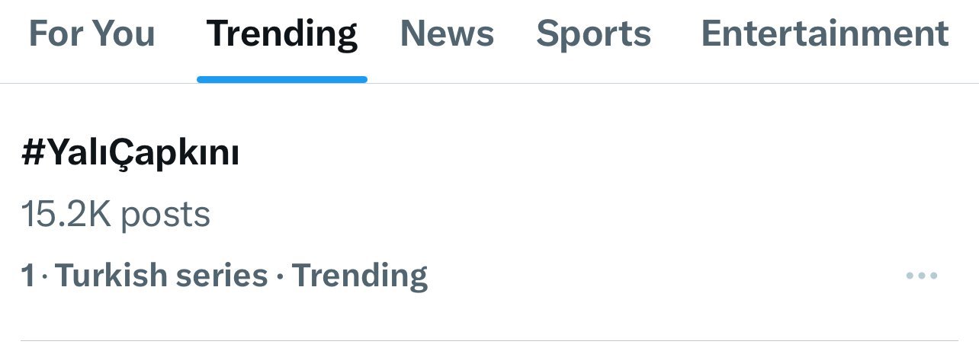Viewport: 979px width, 351px height.
Task: Click the hash symbol of #YalıÇapkını
Action: click(31, 155)
